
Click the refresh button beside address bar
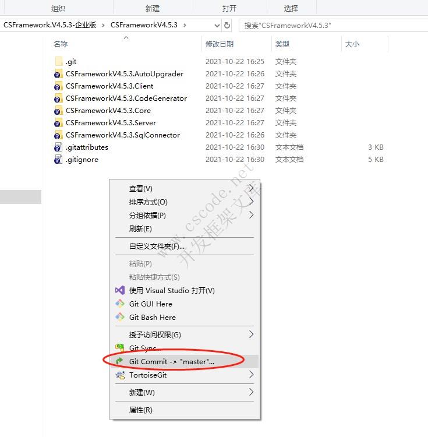tap(227, 25)
